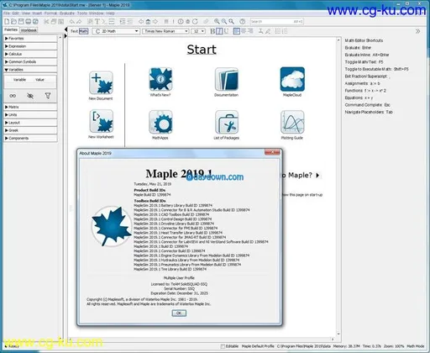This screenshot has width=430, height=353.
Task: Open toolbar help question mark icon
Action: click(x=243, y=22)
